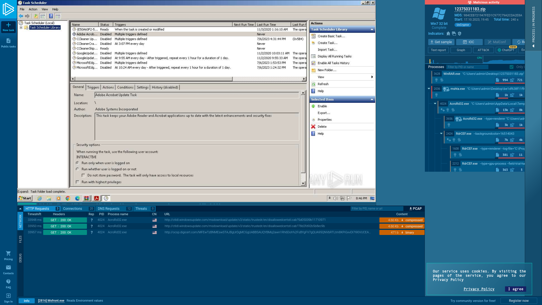The image size is (542, 305).
Task: Switch to the Triggers tab
Action: pos(93,87)
